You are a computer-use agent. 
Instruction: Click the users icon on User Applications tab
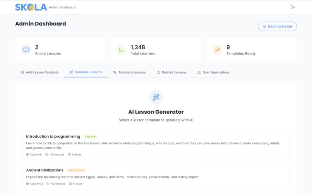point(199,72)
